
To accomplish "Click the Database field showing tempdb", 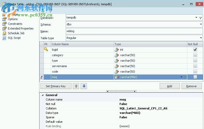I will click(134, 17).
